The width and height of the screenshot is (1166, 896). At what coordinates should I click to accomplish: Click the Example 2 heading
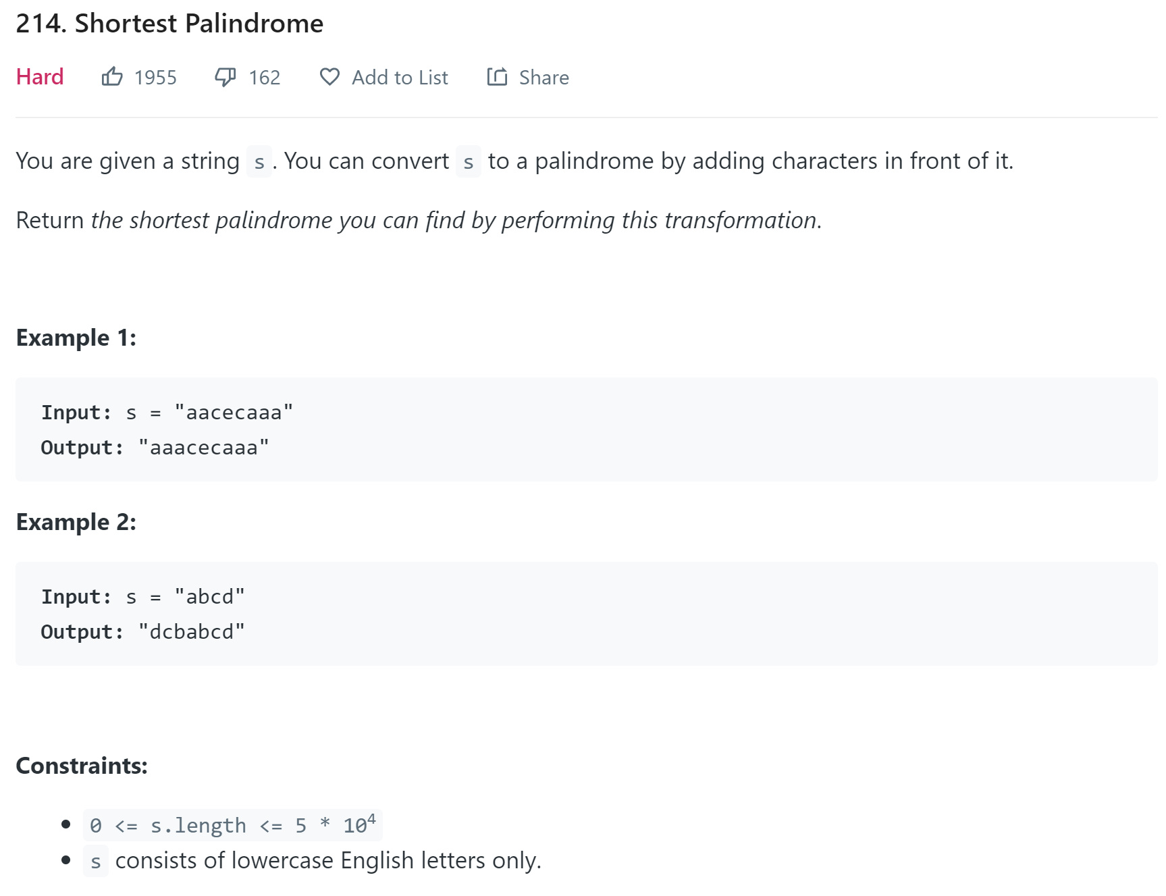click(x=76, y=522)
